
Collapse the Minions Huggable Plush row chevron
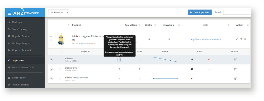[x=51, y=36]
